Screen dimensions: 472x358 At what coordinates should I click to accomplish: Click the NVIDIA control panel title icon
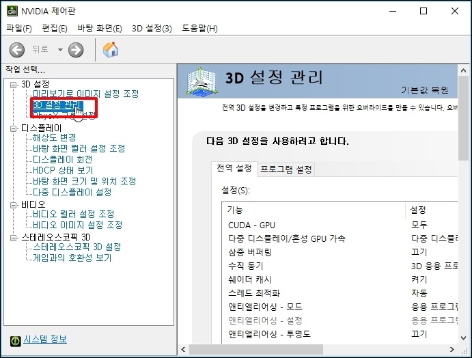click(x=12, y=11)
